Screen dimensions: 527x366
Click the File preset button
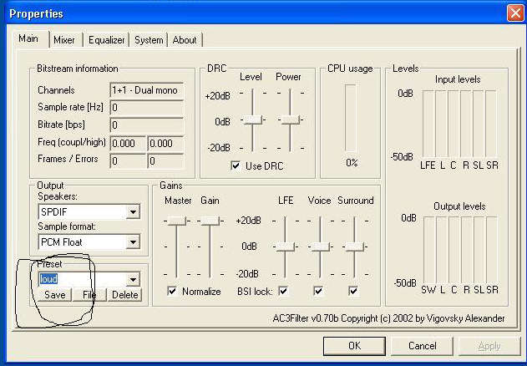click(89, 295)
